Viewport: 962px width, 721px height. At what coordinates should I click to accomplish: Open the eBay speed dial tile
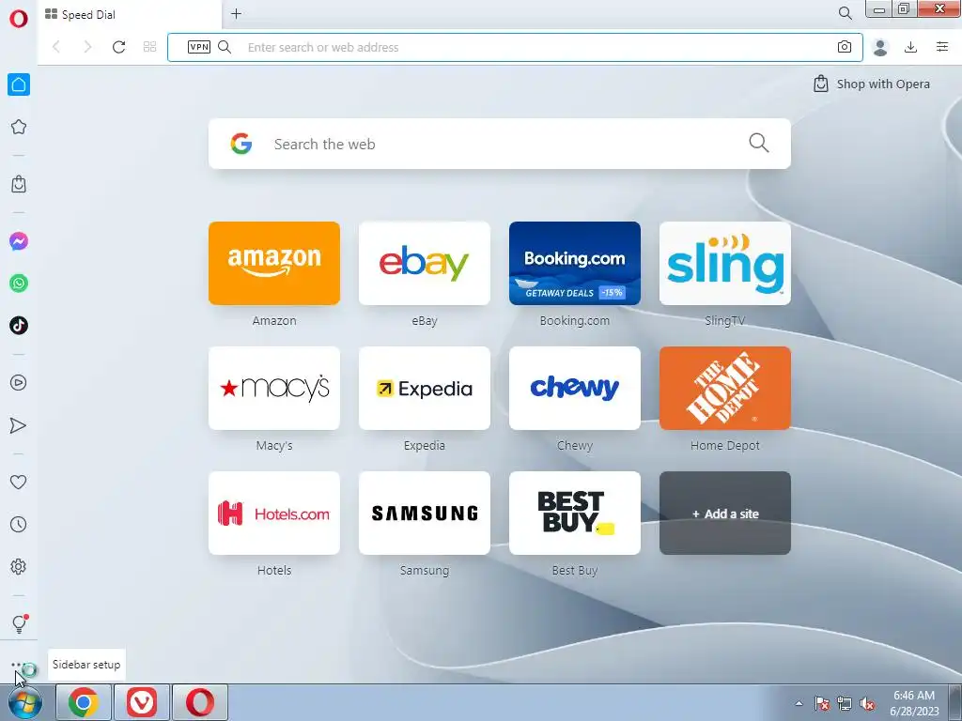pos(425,264)
